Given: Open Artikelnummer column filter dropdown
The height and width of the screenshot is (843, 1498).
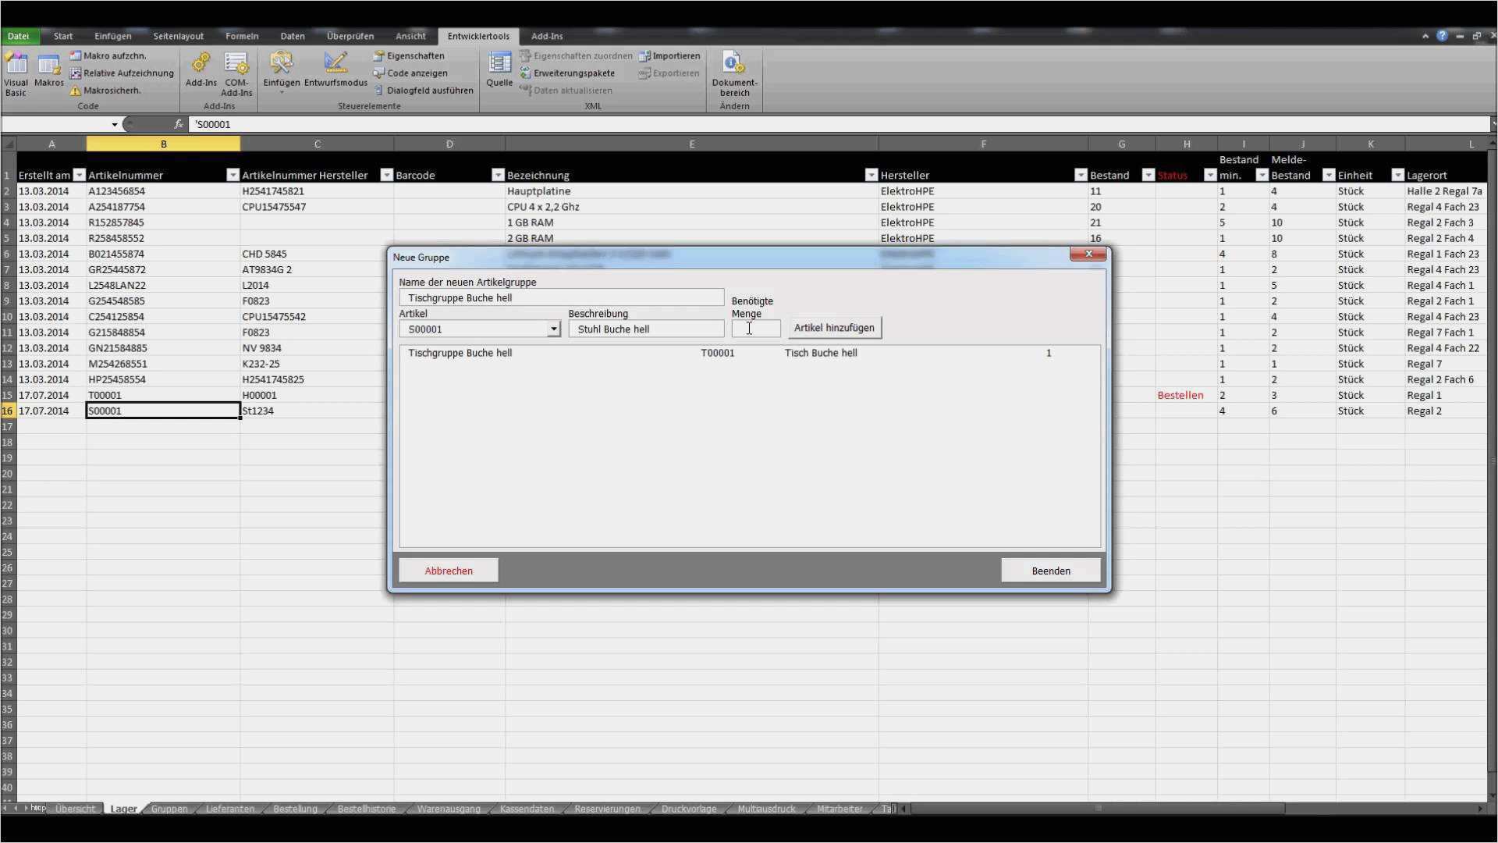Looking at the screenshot, I should pyautogui.click(x=233, y=176).
